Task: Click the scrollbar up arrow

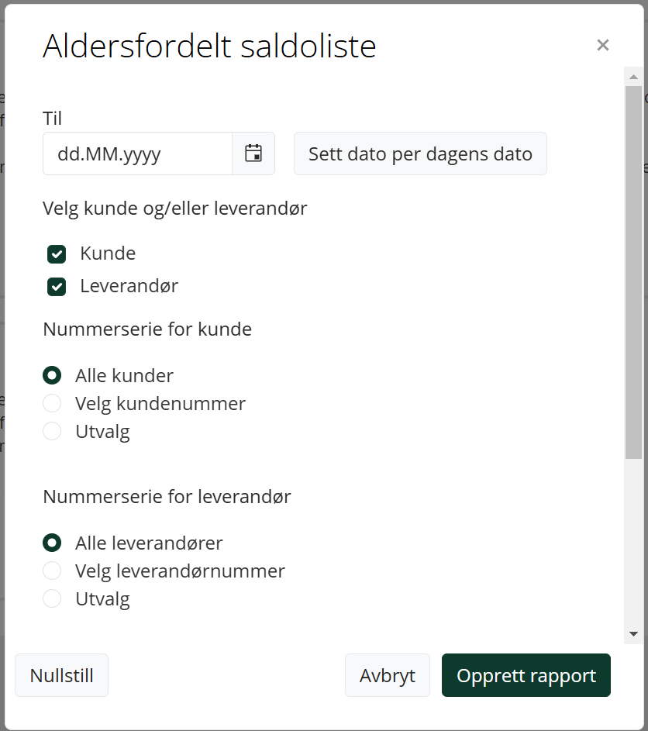Action: tap(633, 77)
